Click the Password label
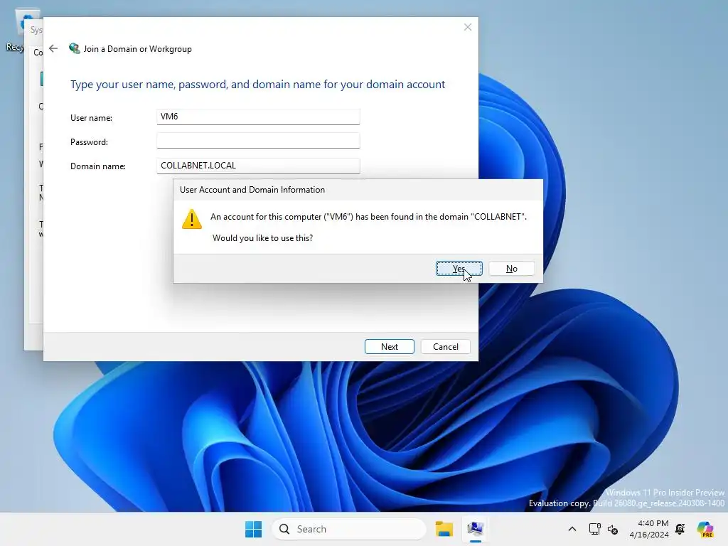 [89, 142]
